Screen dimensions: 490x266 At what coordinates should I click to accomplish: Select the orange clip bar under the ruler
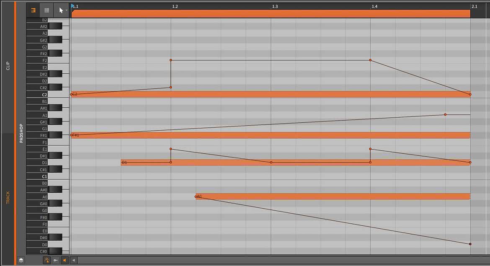(x=271, y=13)
